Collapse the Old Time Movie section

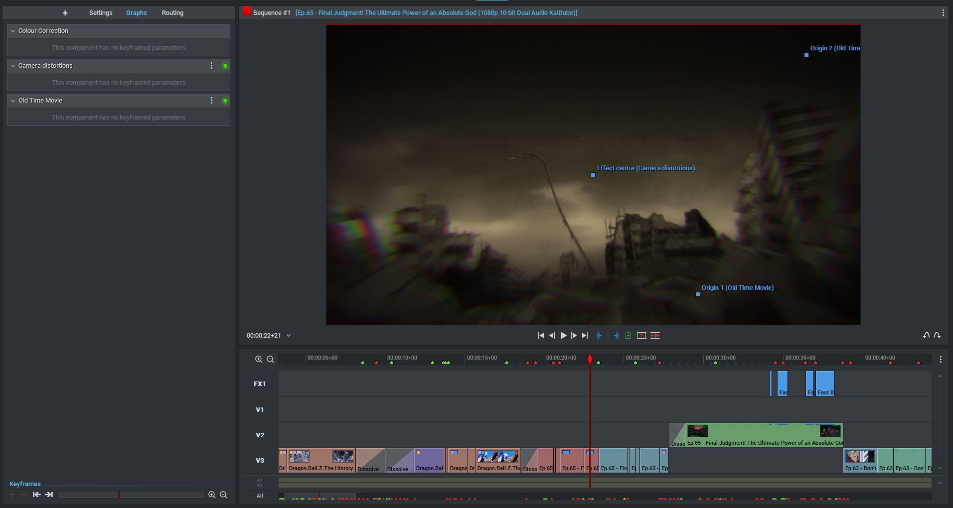(x=13, y=101)
